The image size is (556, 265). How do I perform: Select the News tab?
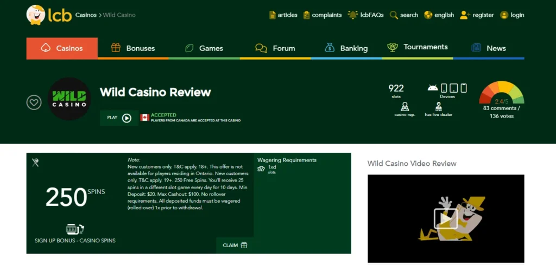pos(489,48)
